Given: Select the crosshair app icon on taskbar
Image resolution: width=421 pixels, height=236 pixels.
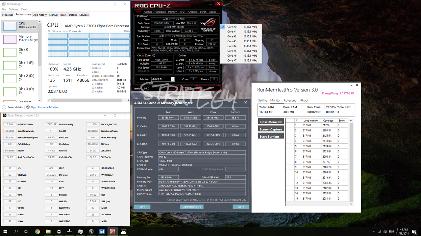Looking at the screenshot, I should click(x=69, y=231).
